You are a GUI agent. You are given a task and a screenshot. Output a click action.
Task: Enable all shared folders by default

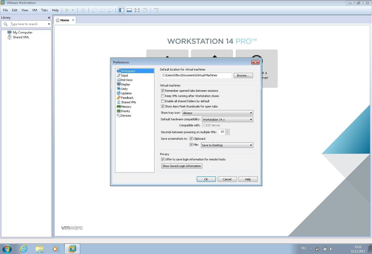163,101
